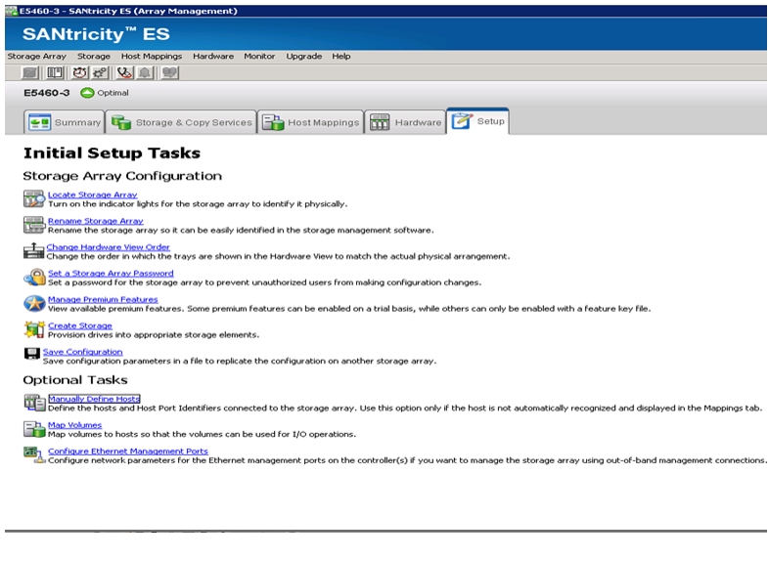This screenshot has width=769, height=561.
Task: Click the first gray toolbar icon
Action: [x=30, y=73]
